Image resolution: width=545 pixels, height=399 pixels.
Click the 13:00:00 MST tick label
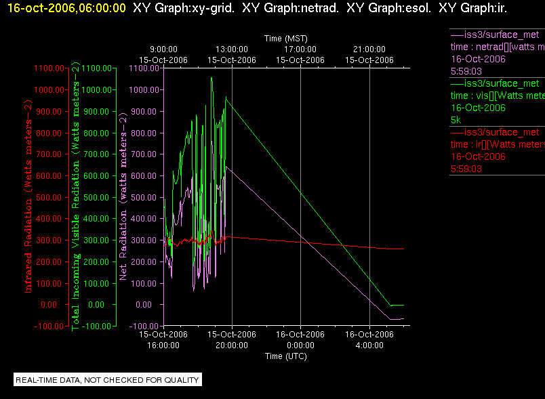pyautogui.click(x=232, y=49)
